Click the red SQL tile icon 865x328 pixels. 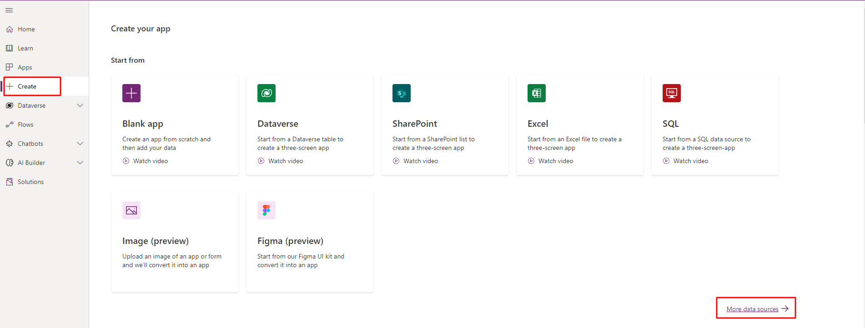point(672,93)
